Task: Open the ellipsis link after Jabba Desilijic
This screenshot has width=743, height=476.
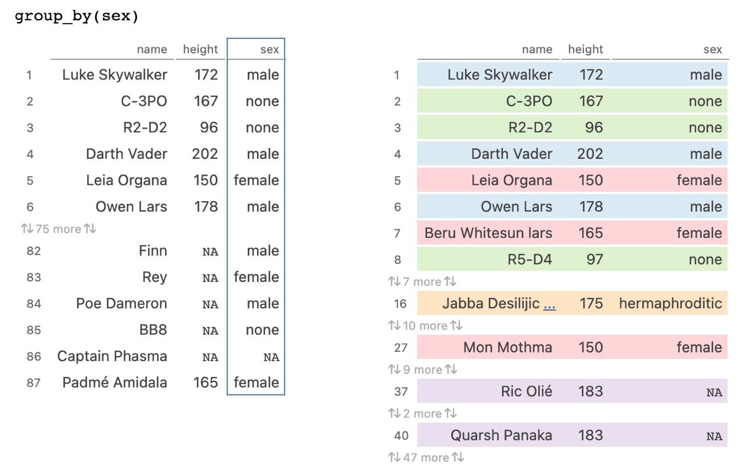Action: (x=549, y=304)
